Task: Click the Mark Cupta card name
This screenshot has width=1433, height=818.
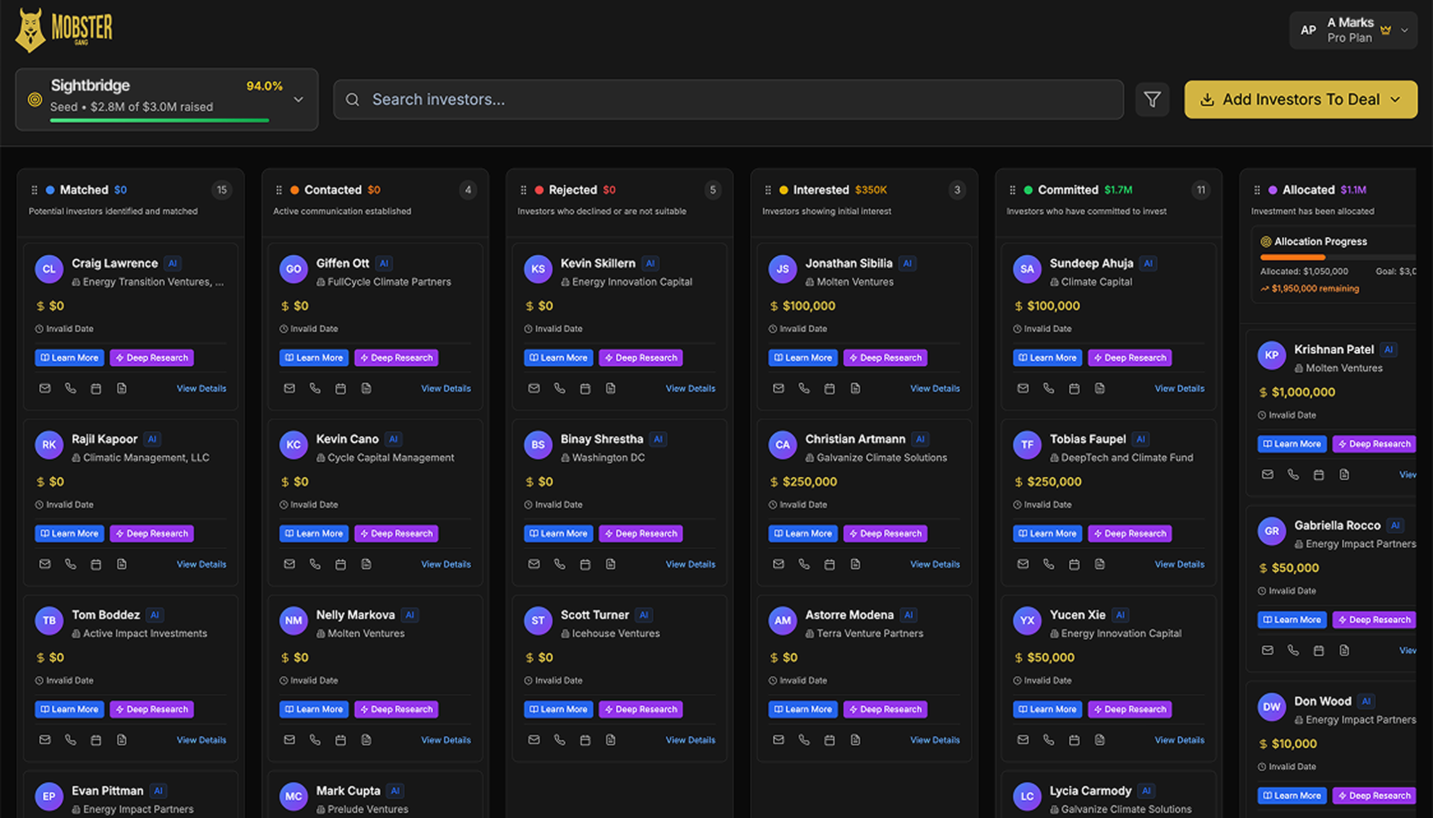Action: click(x=348, y=791)
